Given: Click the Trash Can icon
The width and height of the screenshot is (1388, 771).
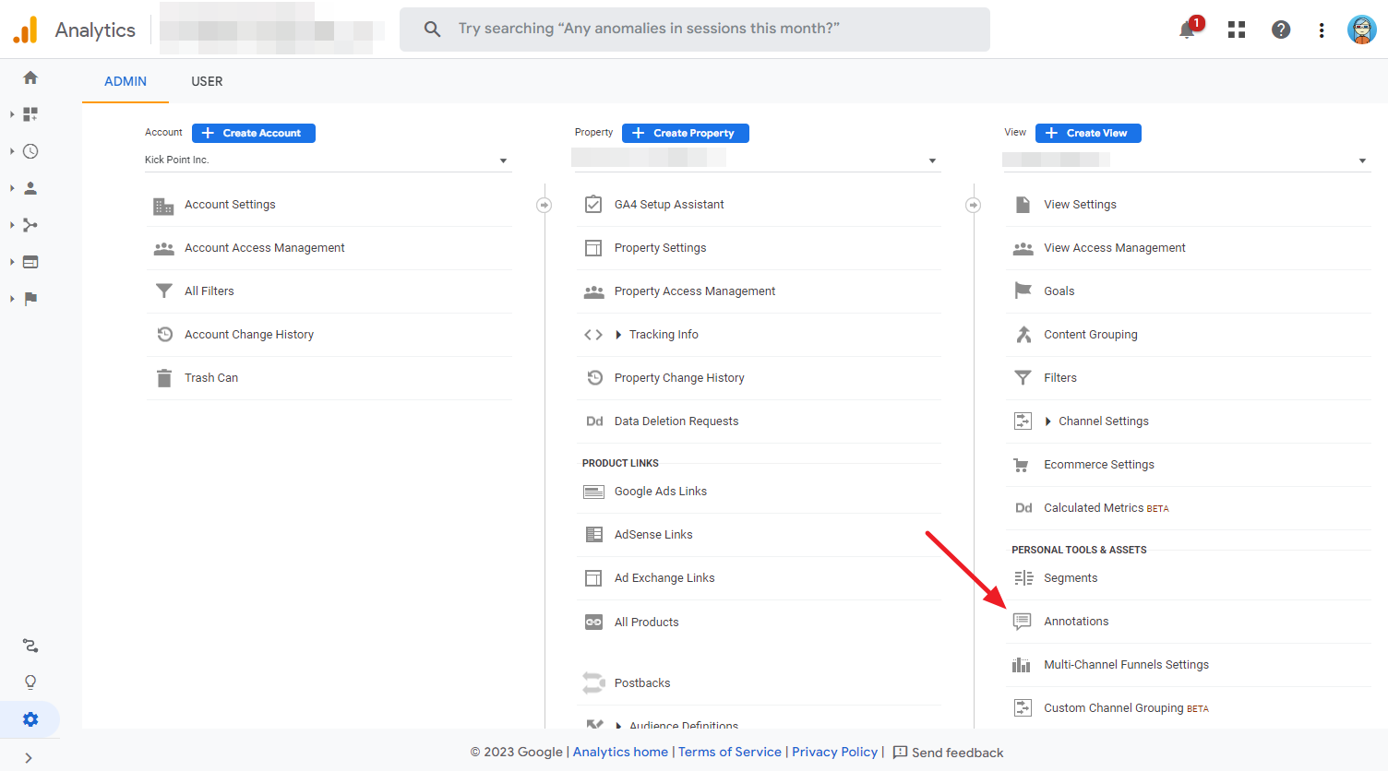Looking at the screenshot, I should point(164,378).
